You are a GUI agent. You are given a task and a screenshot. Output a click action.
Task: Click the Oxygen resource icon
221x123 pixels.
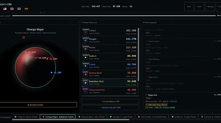coord(85,40)
